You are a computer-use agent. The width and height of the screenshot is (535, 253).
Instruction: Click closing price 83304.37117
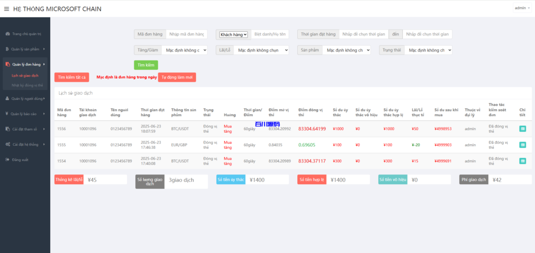coord(312,161)
